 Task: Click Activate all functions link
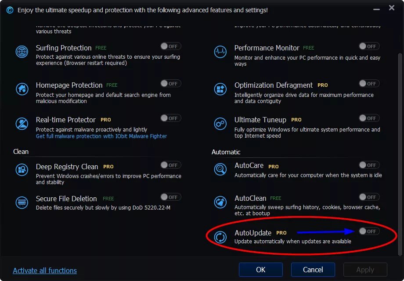click(x=45, y=270)
